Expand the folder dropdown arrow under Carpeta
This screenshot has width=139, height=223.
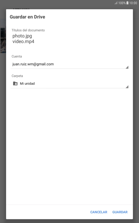[x=127, y=87]
